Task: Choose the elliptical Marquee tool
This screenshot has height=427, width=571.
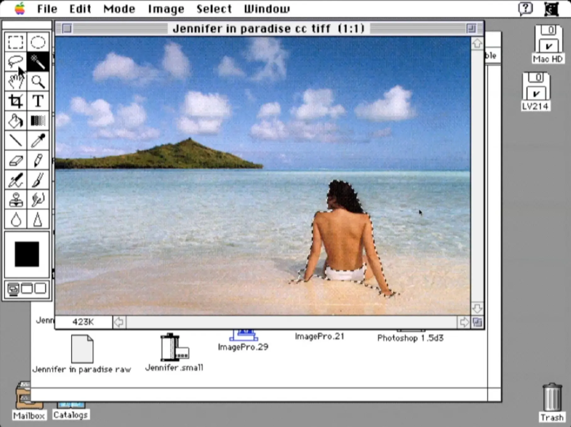Action: [38, 42]
